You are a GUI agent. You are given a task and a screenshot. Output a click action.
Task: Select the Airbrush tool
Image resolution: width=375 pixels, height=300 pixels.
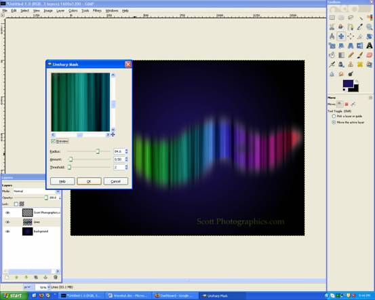click(x=332, y=64)
